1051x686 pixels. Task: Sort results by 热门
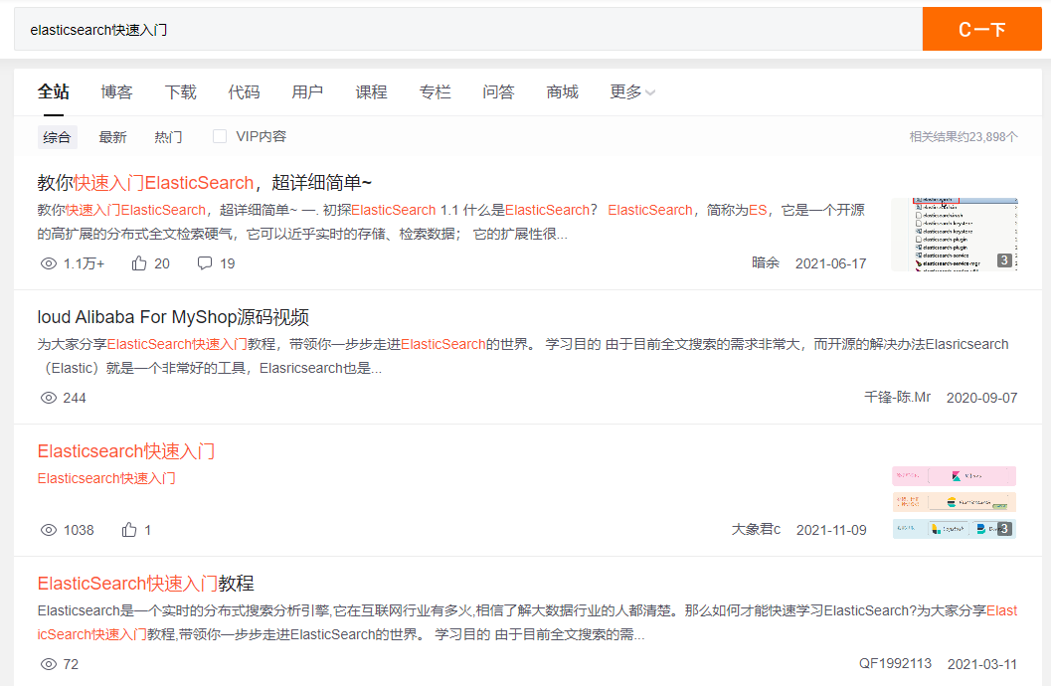[168, 136]
